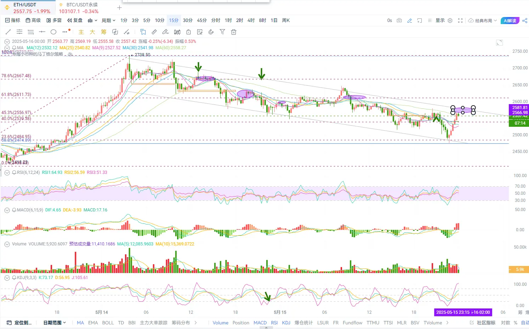
Task: Expand the bottom panel handle arrow
Action: (x=266, y=328)
